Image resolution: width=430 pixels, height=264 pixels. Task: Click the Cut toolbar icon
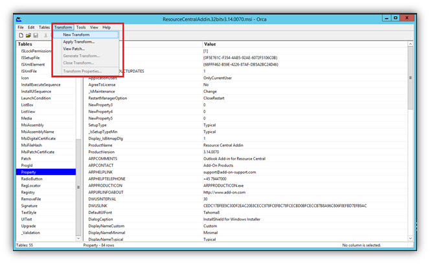point(45,35)
